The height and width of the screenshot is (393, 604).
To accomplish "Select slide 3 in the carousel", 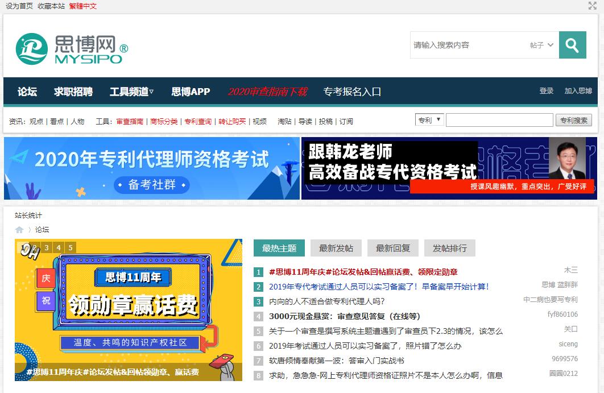I will [x=47, y=247].
